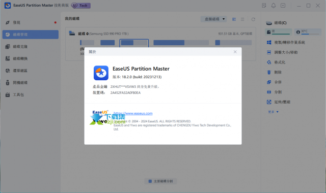Click the 磁碟轉換 converter icon
The image size is (326, 193).
(x=8, y=58)
